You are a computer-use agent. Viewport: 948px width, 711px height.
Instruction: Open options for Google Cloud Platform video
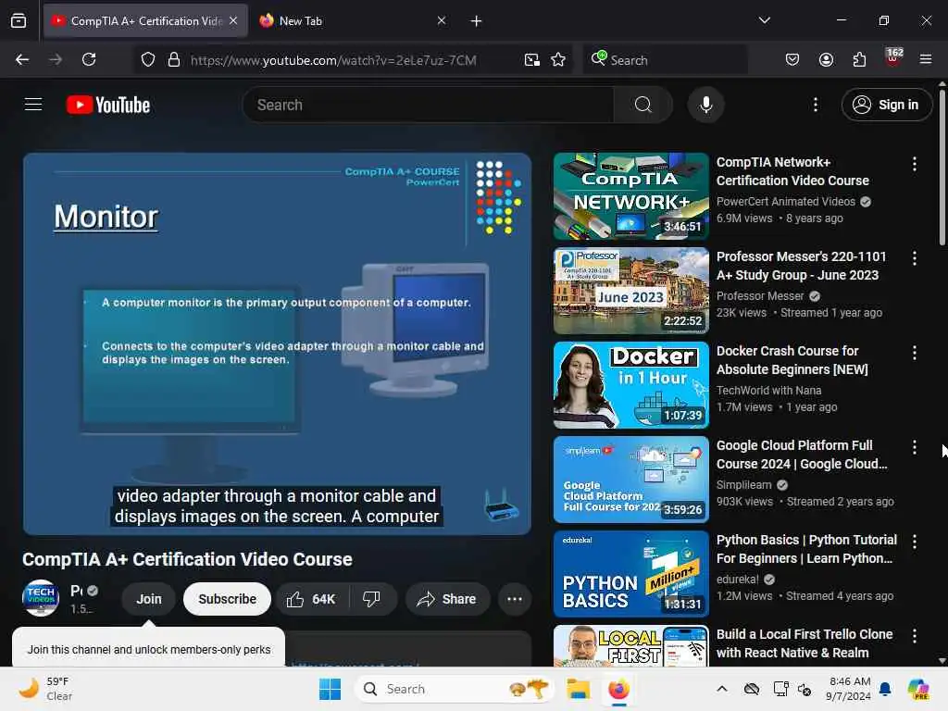click(x=914, y=447)
